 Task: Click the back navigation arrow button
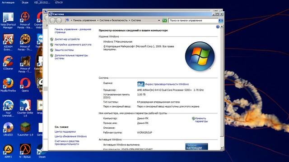tap(52, 20)
